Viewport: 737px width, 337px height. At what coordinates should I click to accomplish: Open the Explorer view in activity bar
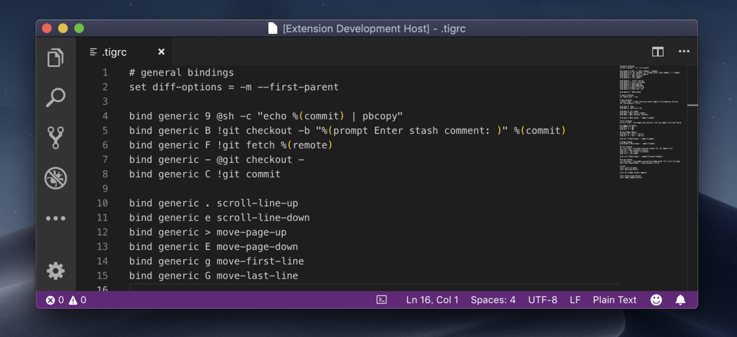[x=56, y=58]
